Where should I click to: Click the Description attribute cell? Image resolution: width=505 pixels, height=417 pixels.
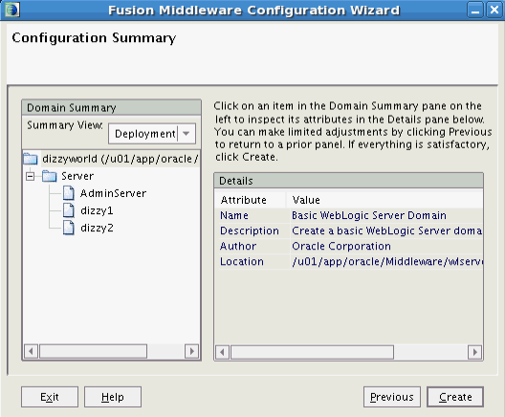pyautogui.click(x=252, y=230)
